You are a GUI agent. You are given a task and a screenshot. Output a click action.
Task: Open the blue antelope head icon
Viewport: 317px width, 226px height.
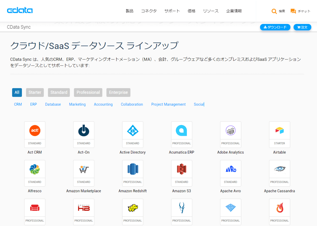click(181, 208)
